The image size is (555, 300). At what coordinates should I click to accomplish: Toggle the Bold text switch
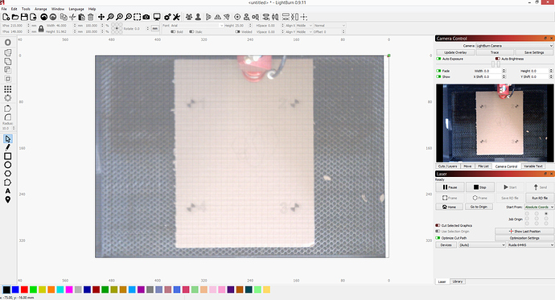point(173,31)
